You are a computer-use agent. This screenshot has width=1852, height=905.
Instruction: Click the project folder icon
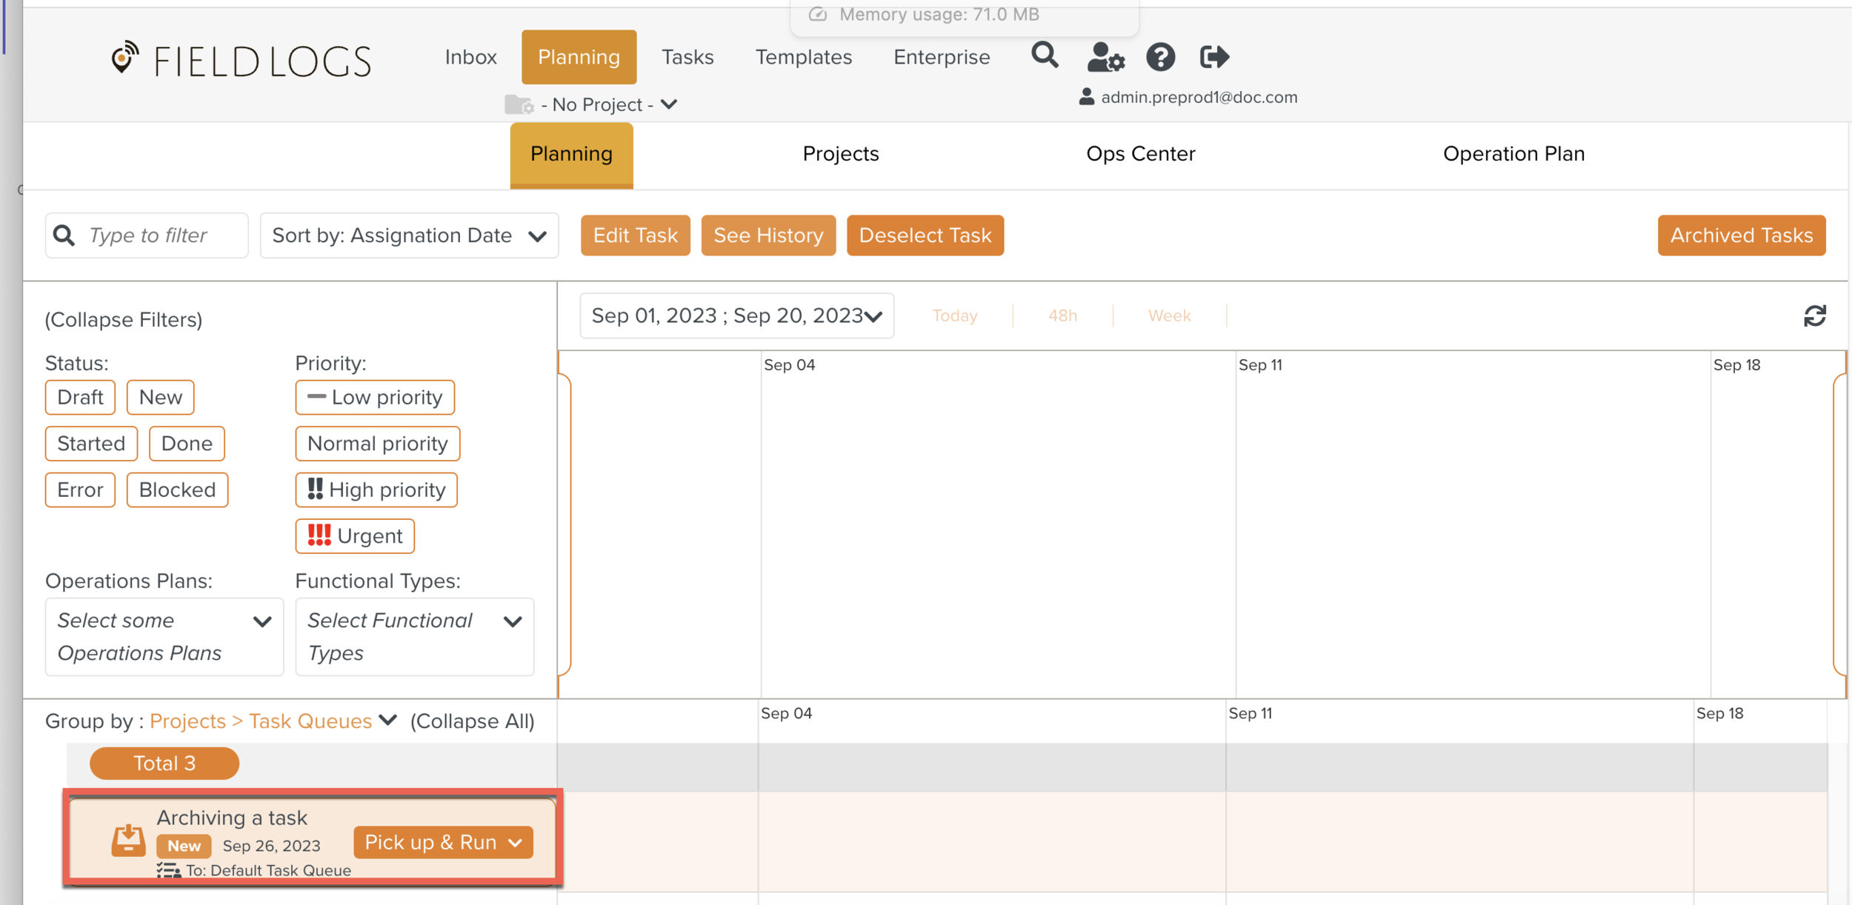(x=519, y=104)
